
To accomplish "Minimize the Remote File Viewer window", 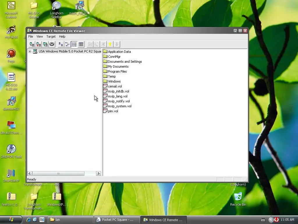I will click(235, 31).
